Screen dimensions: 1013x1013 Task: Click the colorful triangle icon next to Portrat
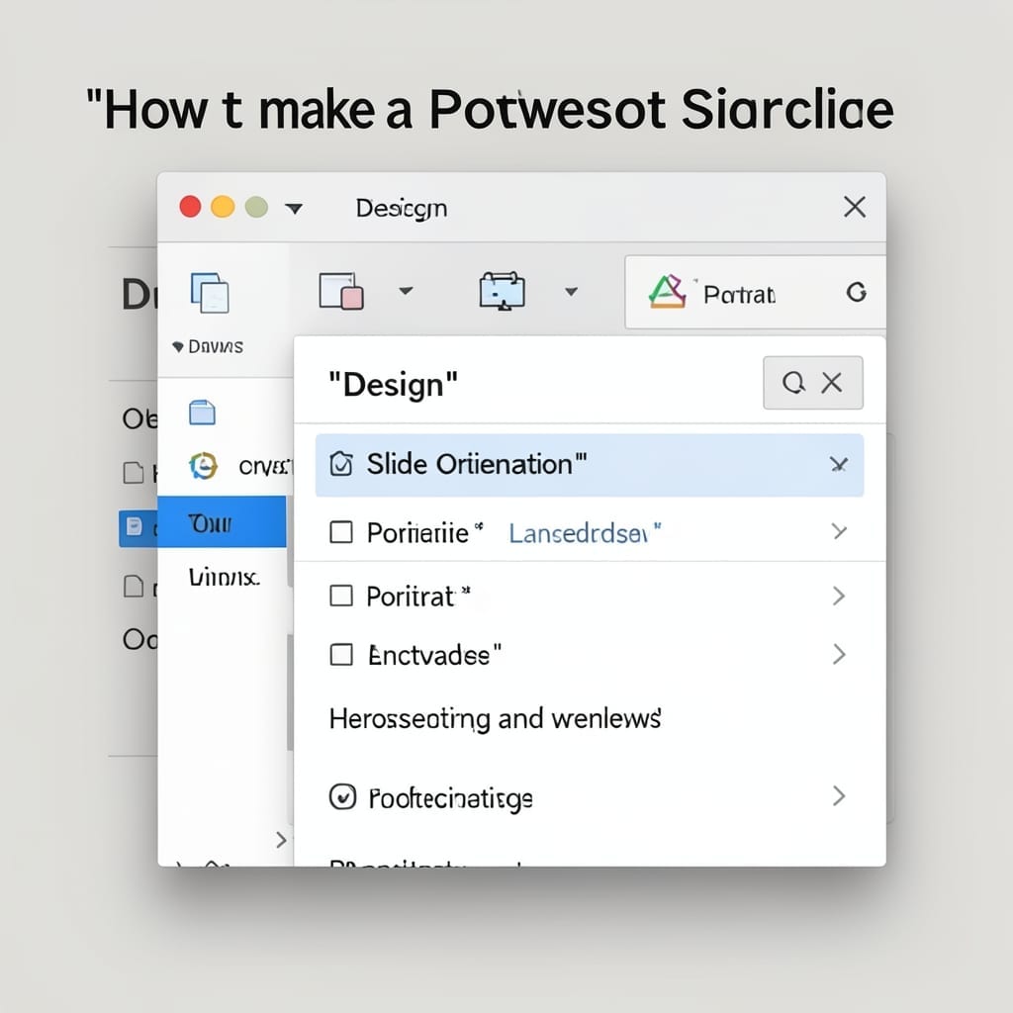click(668, 292)
